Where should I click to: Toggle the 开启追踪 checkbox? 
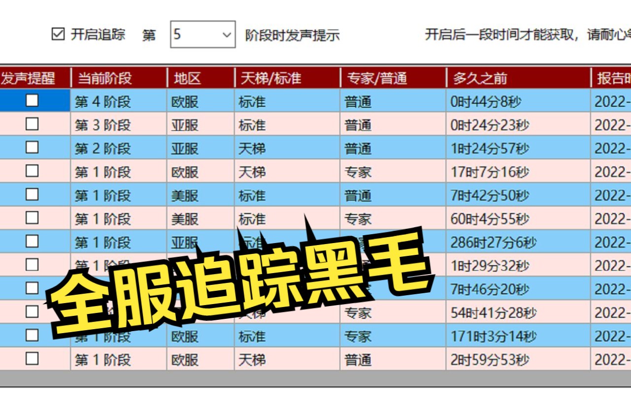[x=58, y=34]
